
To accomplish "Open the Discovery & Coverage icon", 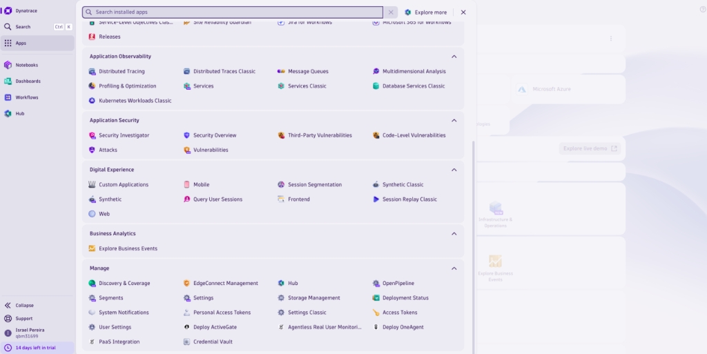I will click(x=92, y=284).
